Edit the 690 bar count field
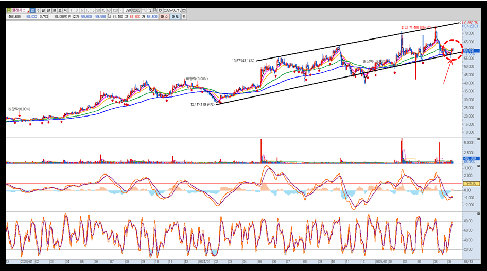This screenshot has width=487, height=271. coord(128,11)
